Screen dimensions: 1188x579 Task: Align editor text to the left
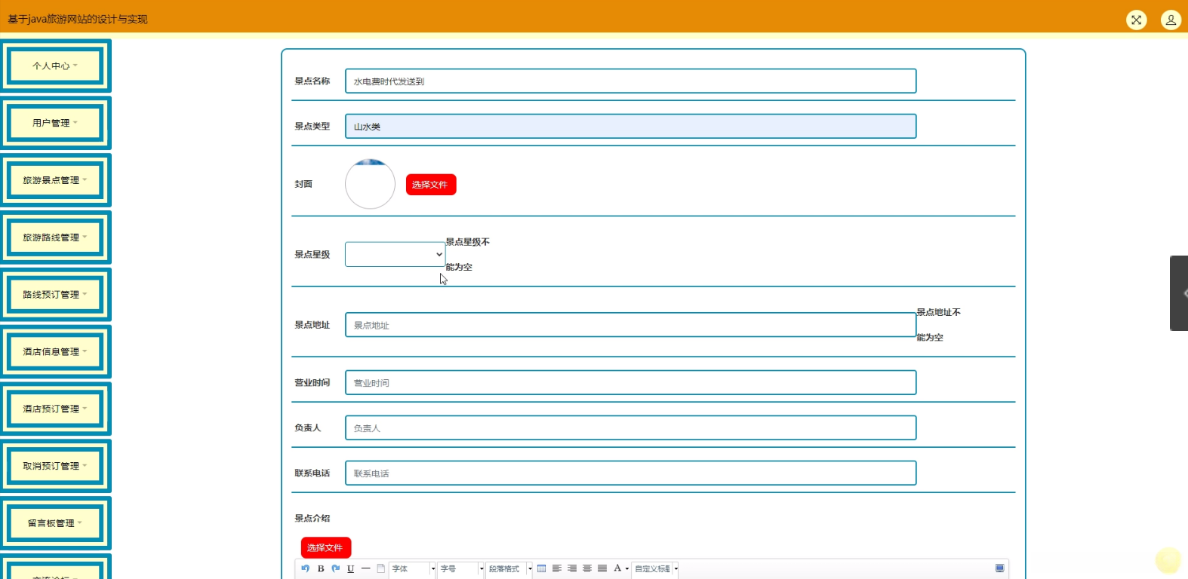(557, 568)
